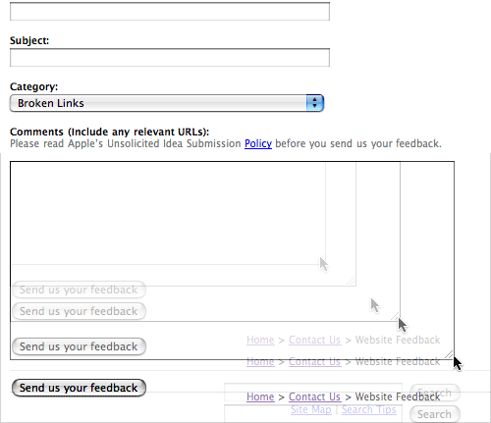491x423 pixels.
Task: Click the search text field near Search button
Action: pyautogui.click(x=313, y=414)
